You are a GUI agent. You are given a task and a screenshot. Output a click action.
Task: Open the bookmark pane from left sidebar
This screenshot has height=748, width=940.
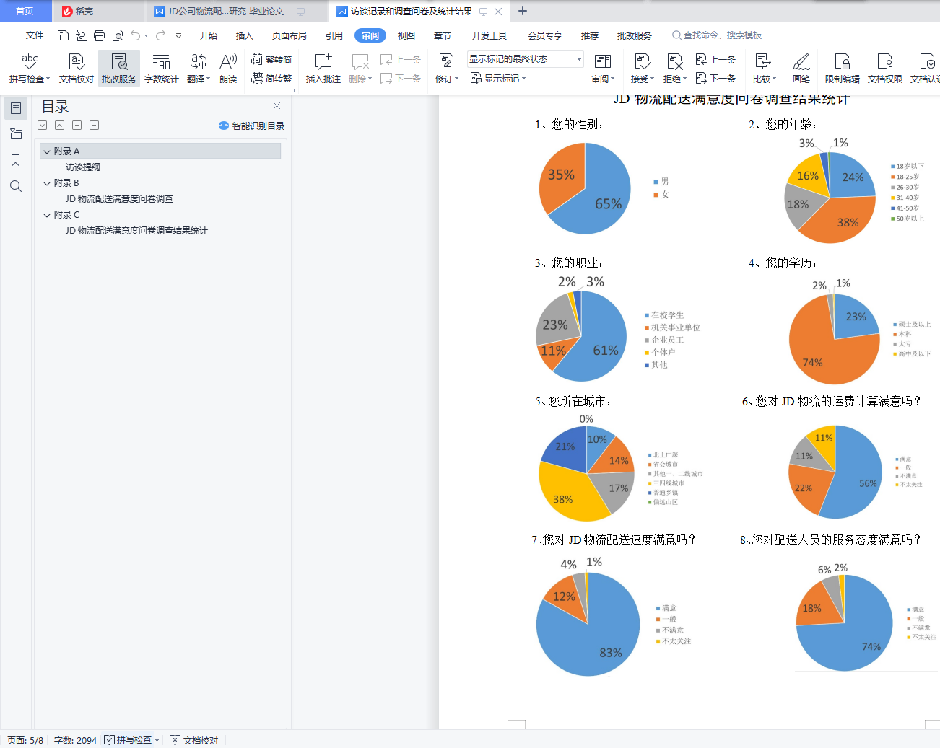(x=16, y=160)
